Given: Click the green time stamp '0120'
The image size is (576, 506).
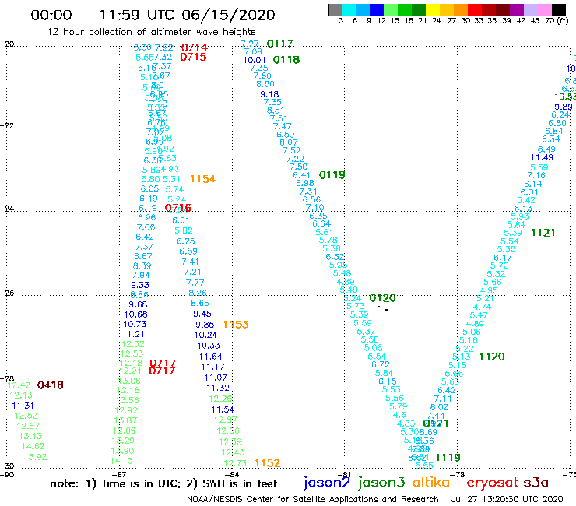Looking at the screenshot, I should (382, 298).
